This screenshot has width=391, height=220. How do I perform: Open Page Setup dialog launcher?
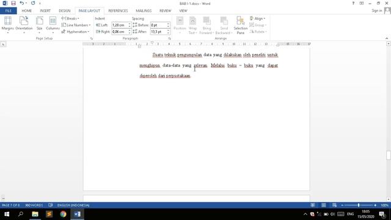point(91,38)
